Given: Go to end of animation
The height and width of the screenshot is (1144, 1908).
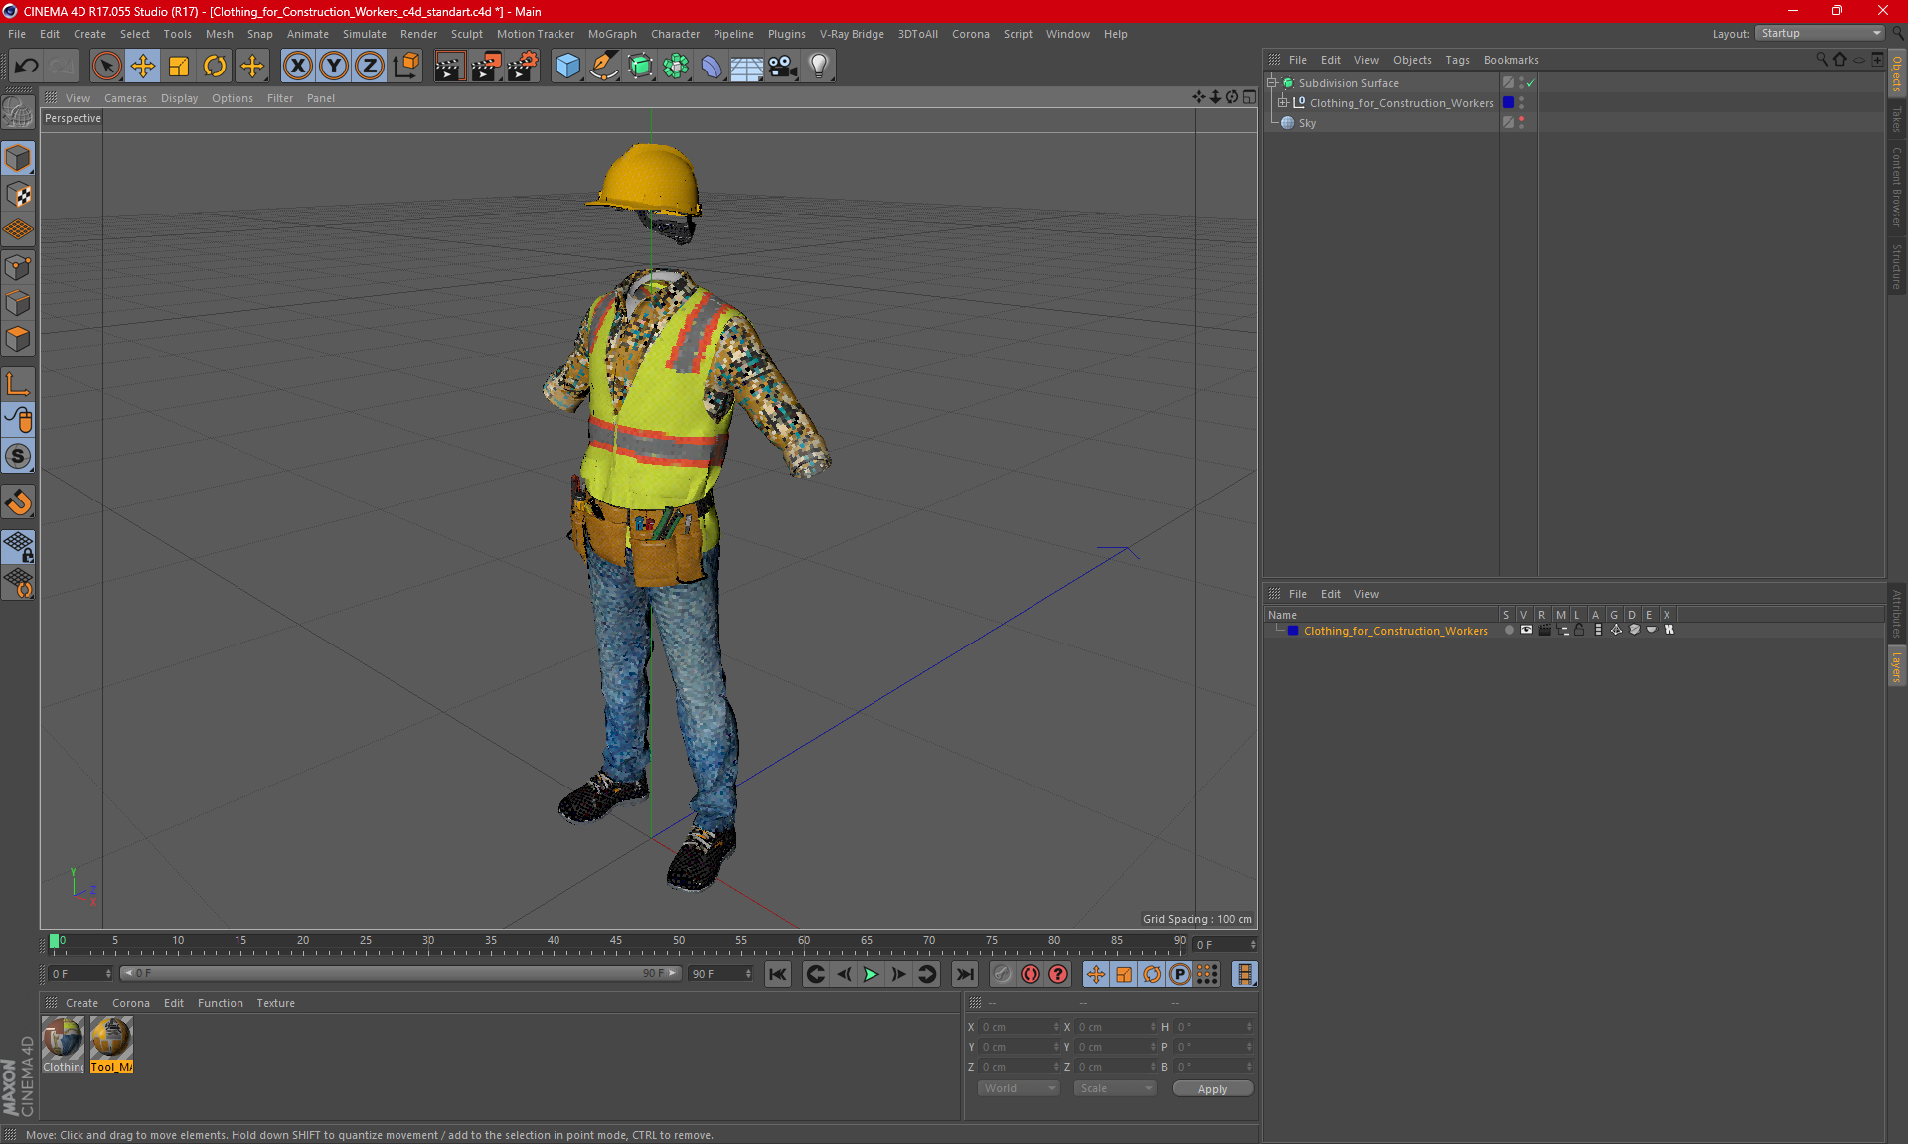Looking at the screenshot, I should (x=964, y=974).
